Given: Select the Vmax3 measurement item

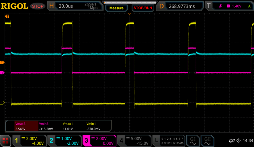Looking at the screenshot, I should click(26, 126).
